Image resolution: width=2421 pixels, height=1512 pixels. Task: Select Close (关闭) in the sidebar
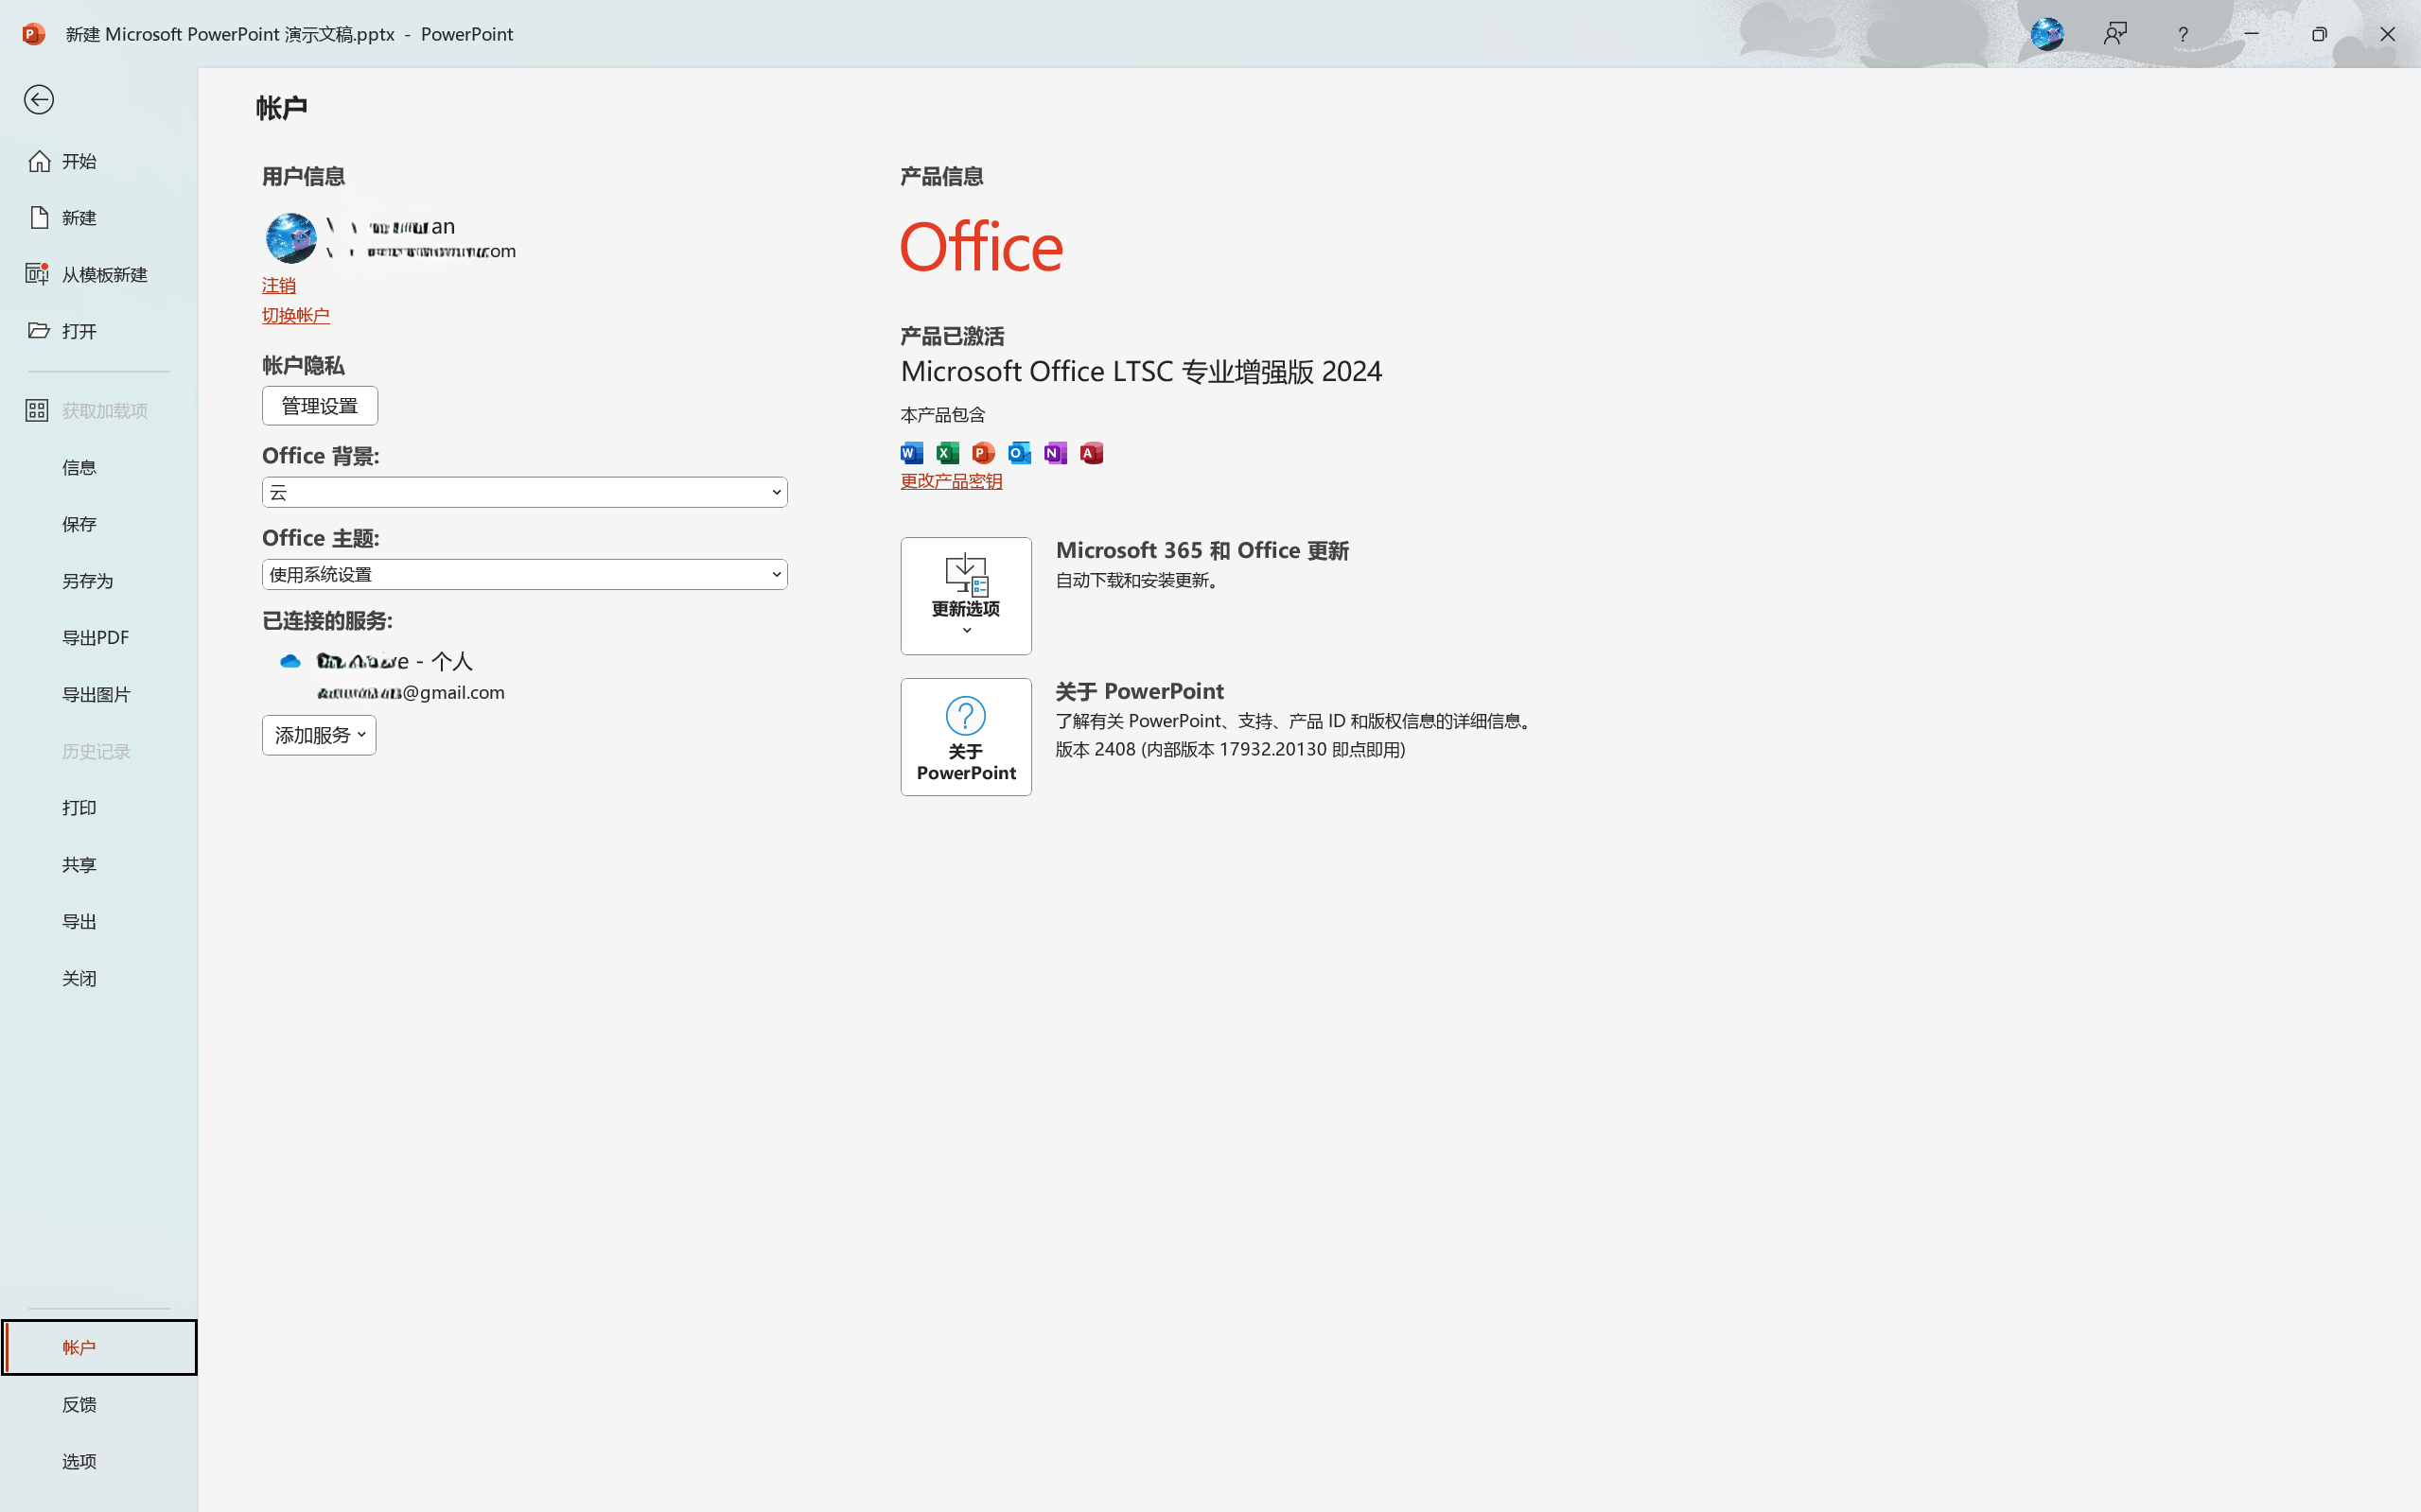(98, 978)
